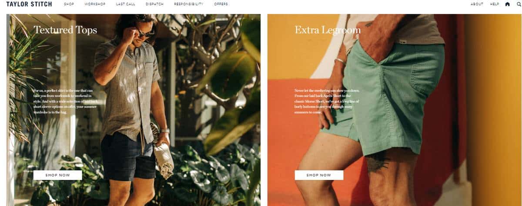The width and height of the screenshot is (522, 206).
Task: Open the Dispatch page
Action: coord(155,4)
